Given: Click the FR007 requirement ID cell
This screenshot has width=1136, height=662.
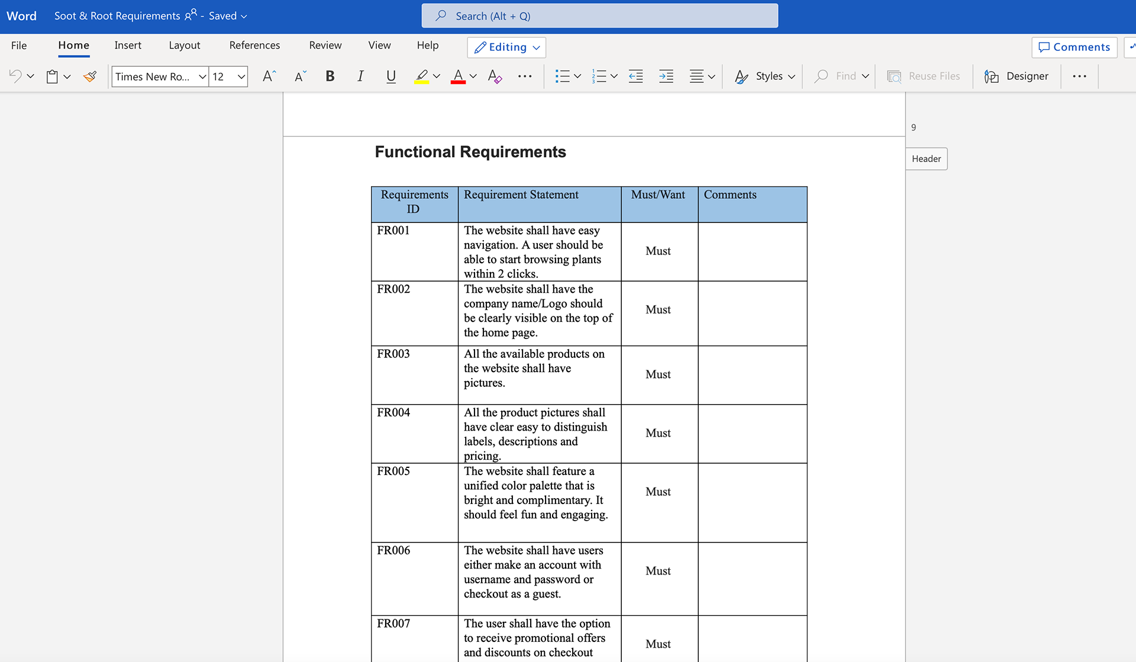Looking at the screenshot, I should pyautogui.click(x=414, y=639).
